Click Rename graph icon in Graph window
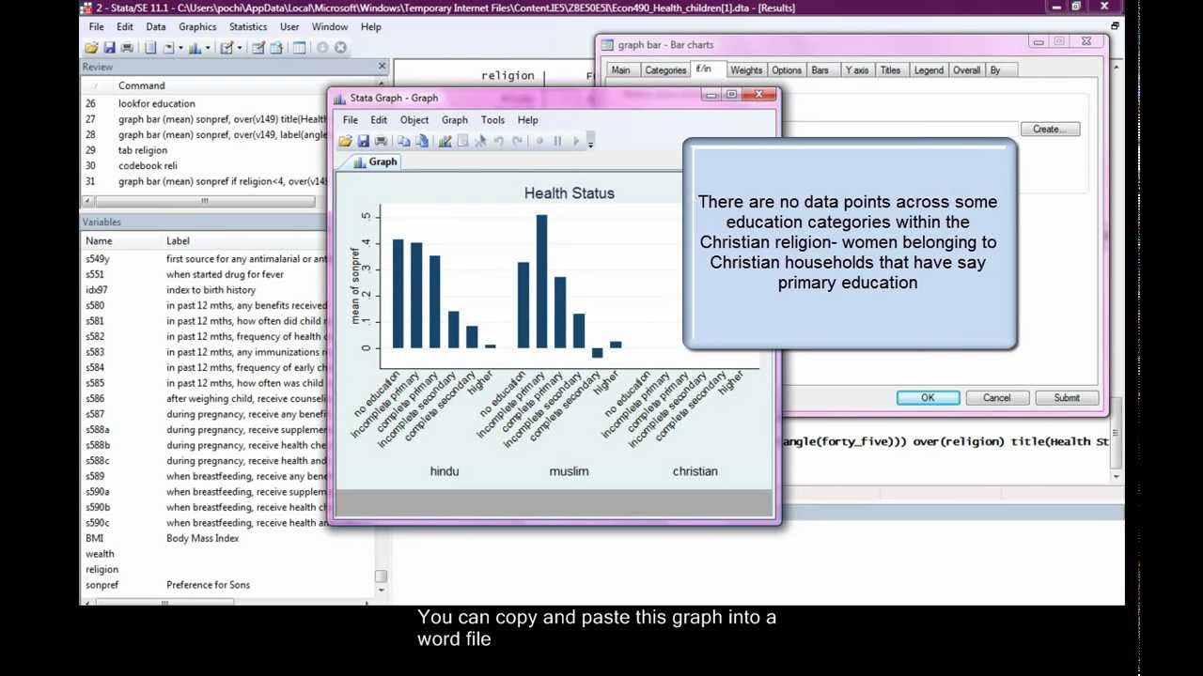Viewport: 1203px width, 676px height. click(422, 141)
